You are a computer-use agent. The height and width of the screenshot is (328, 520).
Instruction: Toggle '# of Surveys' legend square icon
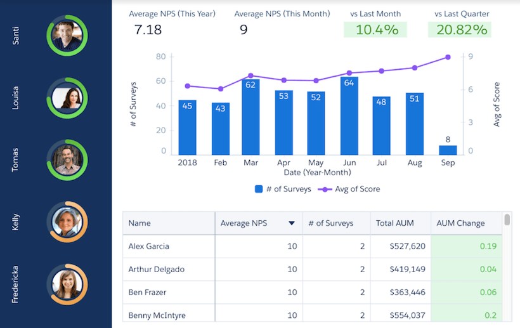coord(259,189)
